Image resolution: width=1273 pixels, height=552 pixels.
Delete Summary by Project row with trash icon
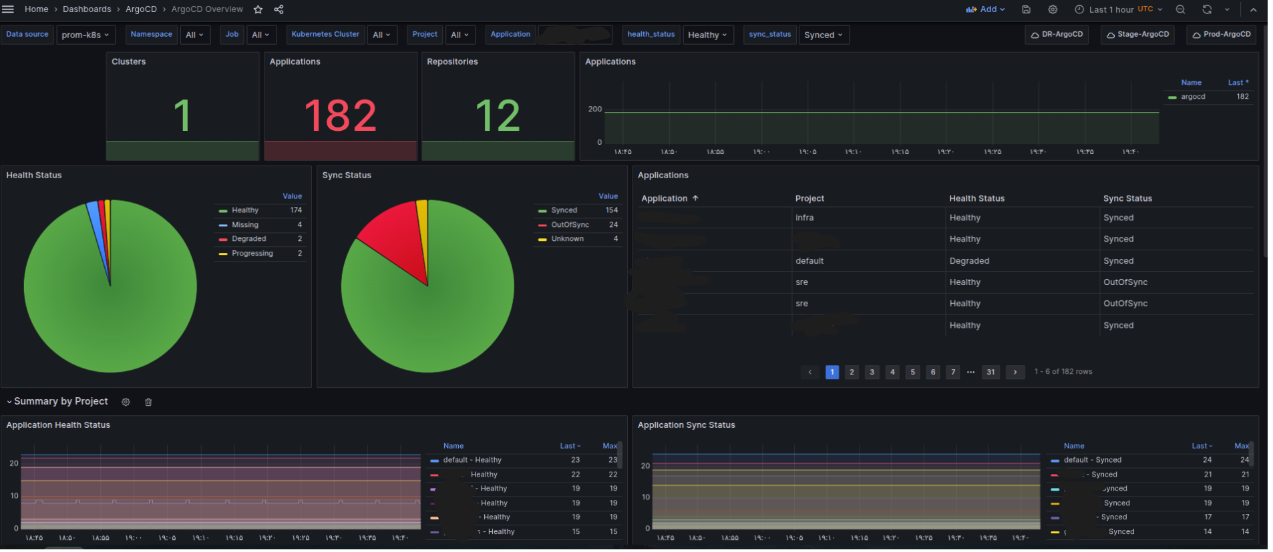tap(148, 402)
